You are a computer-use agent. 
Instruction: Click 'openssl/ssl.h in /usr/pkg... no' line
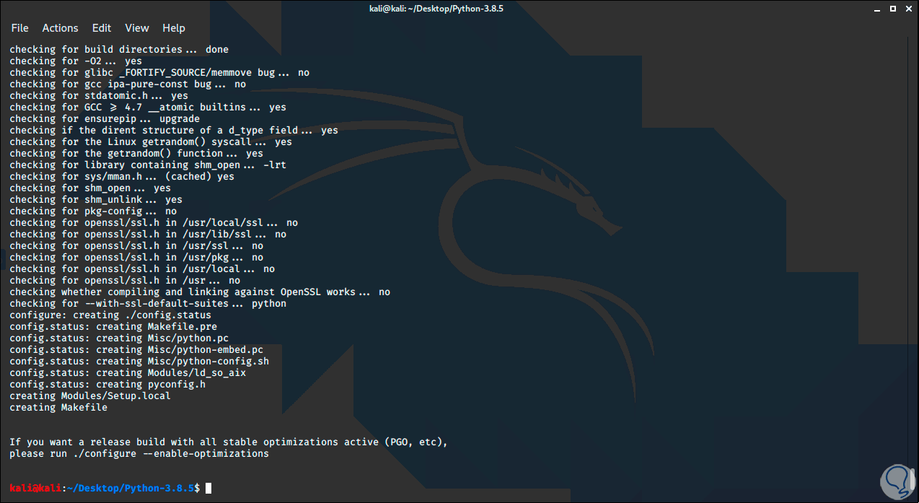click(x=136, y=258)
